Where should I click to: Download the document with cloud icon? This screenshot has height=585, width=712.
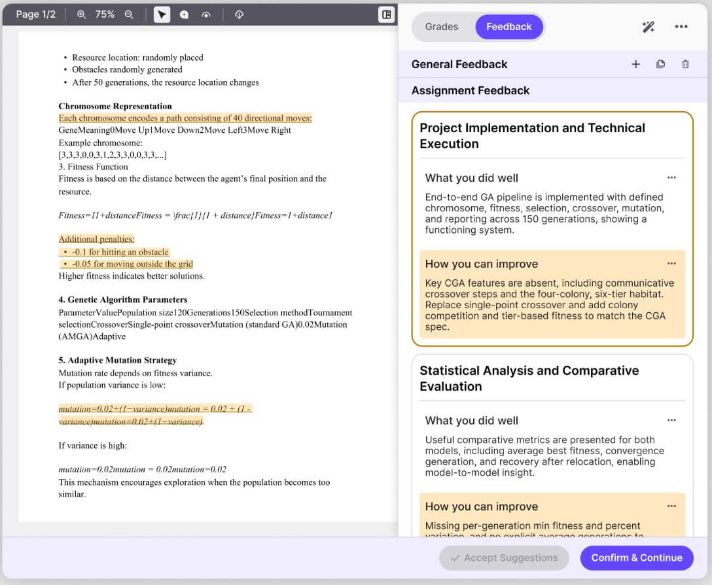point(240,14)
